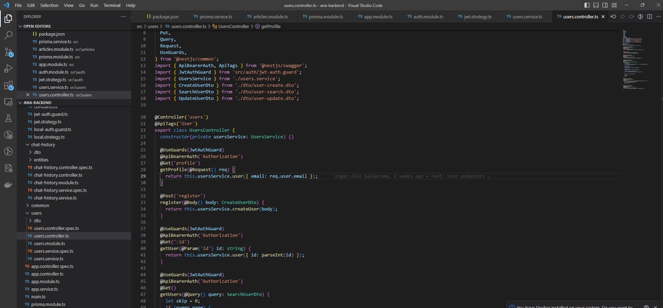Go to next change arrow icon
The image size is (663, 308).
(x=631, y=17)
